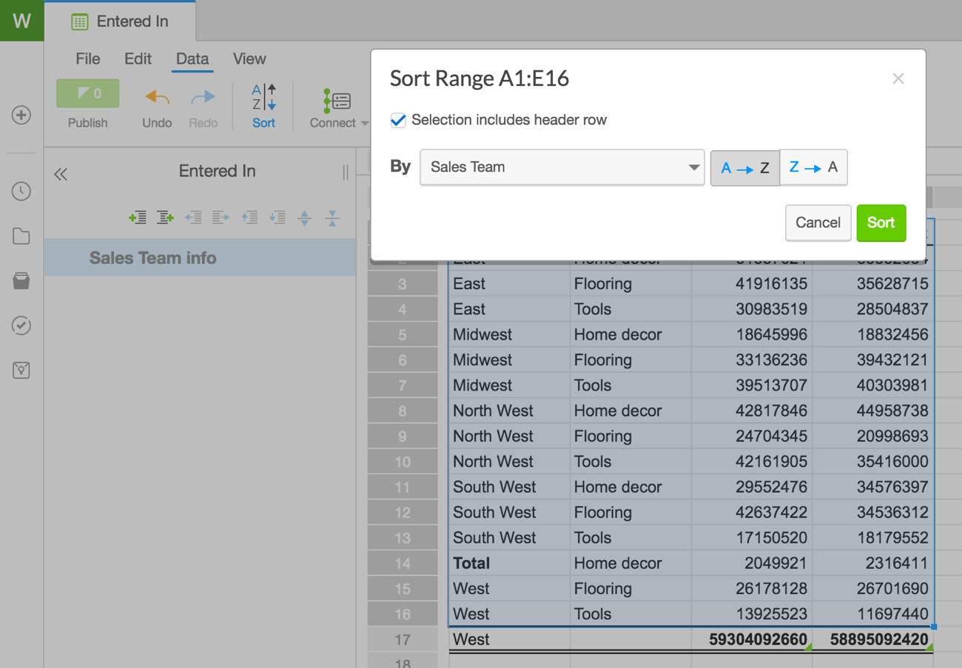Uncheck Selection includes header row

[x=398, y=121]
